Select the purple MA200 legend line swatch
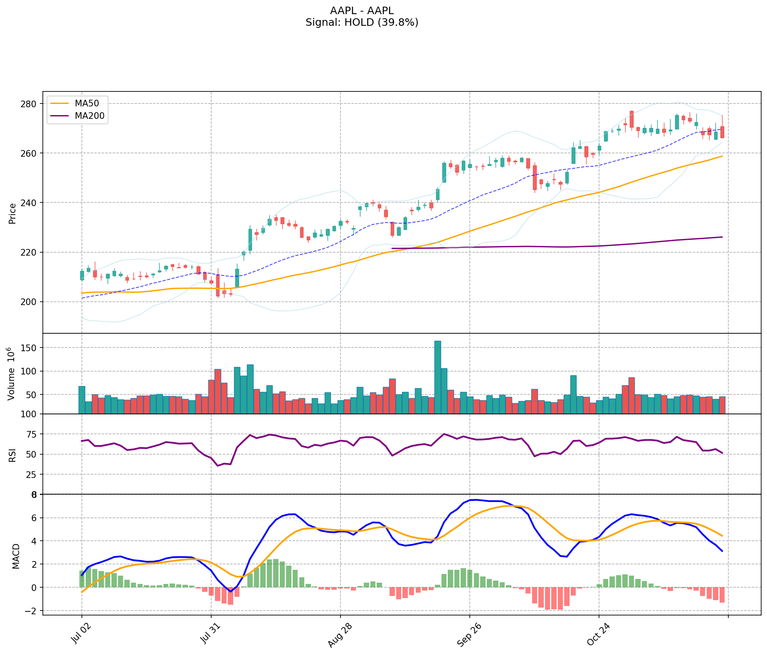 point(60,116)
